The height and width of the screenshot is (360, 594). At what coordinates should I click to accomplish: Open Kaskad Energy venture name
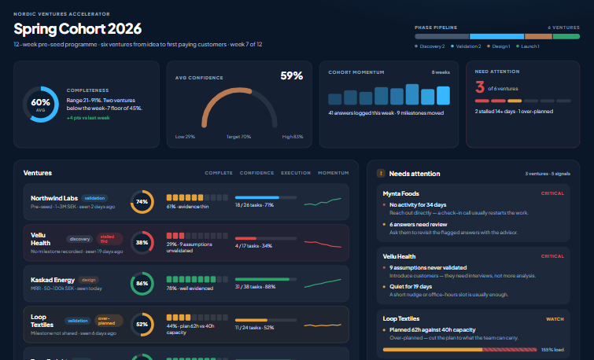[x=53, y=280]
